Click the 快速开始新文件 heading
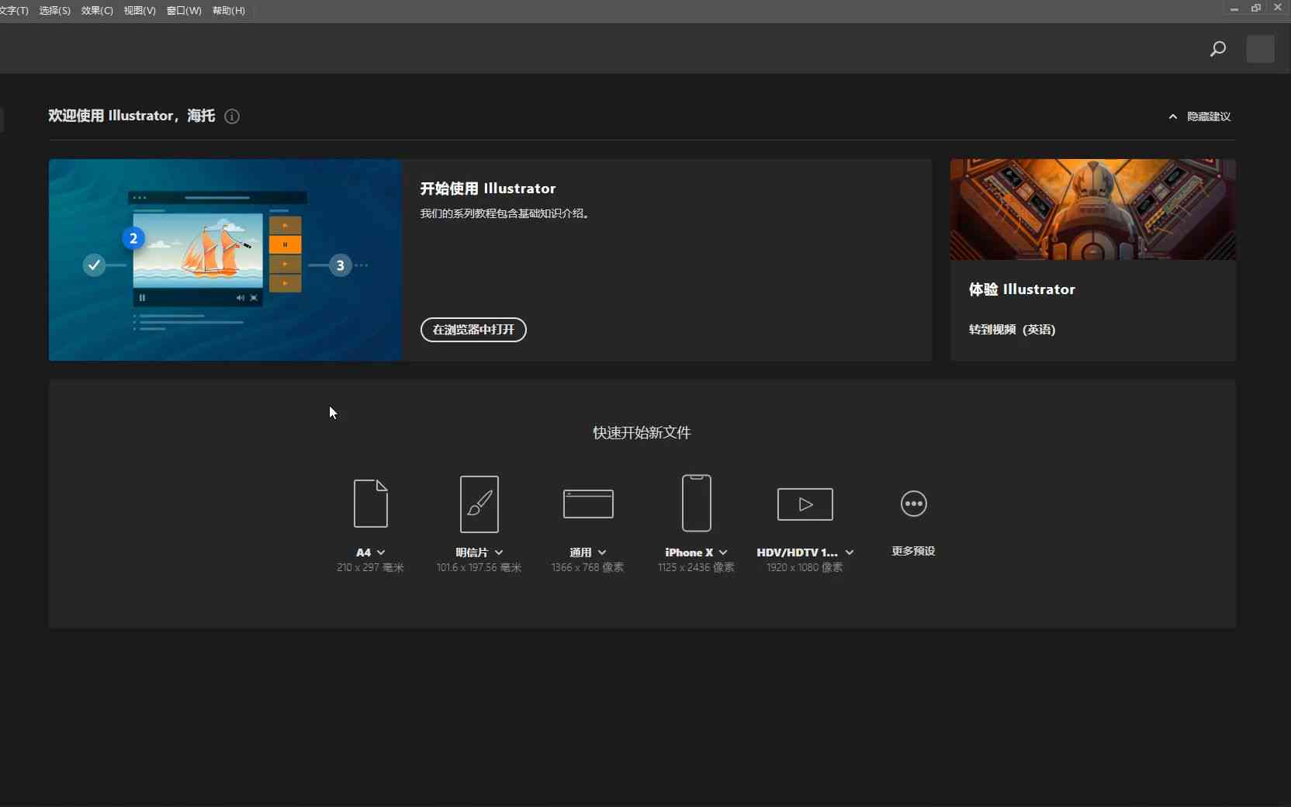Image resolution: width=1291 pixels, height=807 pixels. coord(642,433)
